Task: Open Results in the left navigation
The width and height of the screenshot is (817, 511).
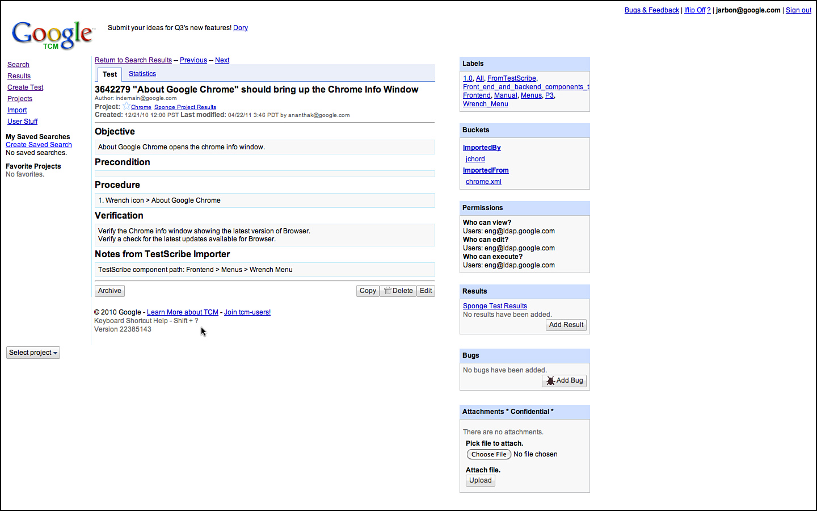Action: click(x=19, y=76)
